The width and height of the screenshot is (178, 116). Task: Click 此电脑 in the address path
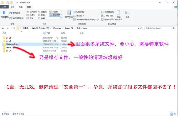pyautogui.click(x=26, y=28)
